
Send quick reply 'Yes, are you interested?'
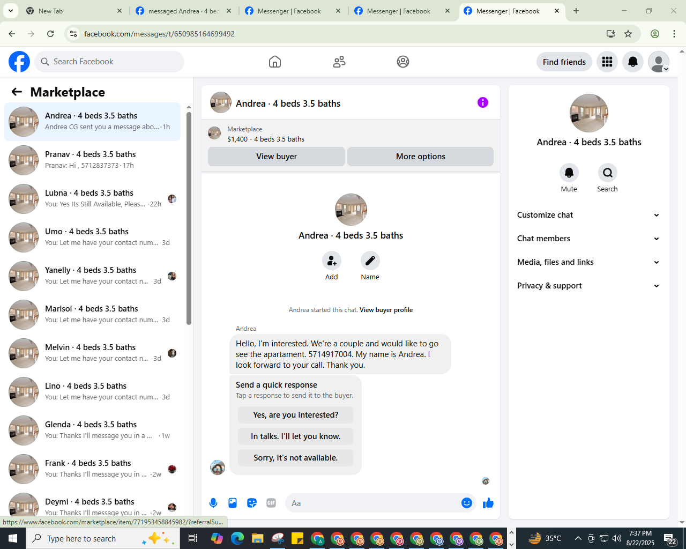pos(296,415)
